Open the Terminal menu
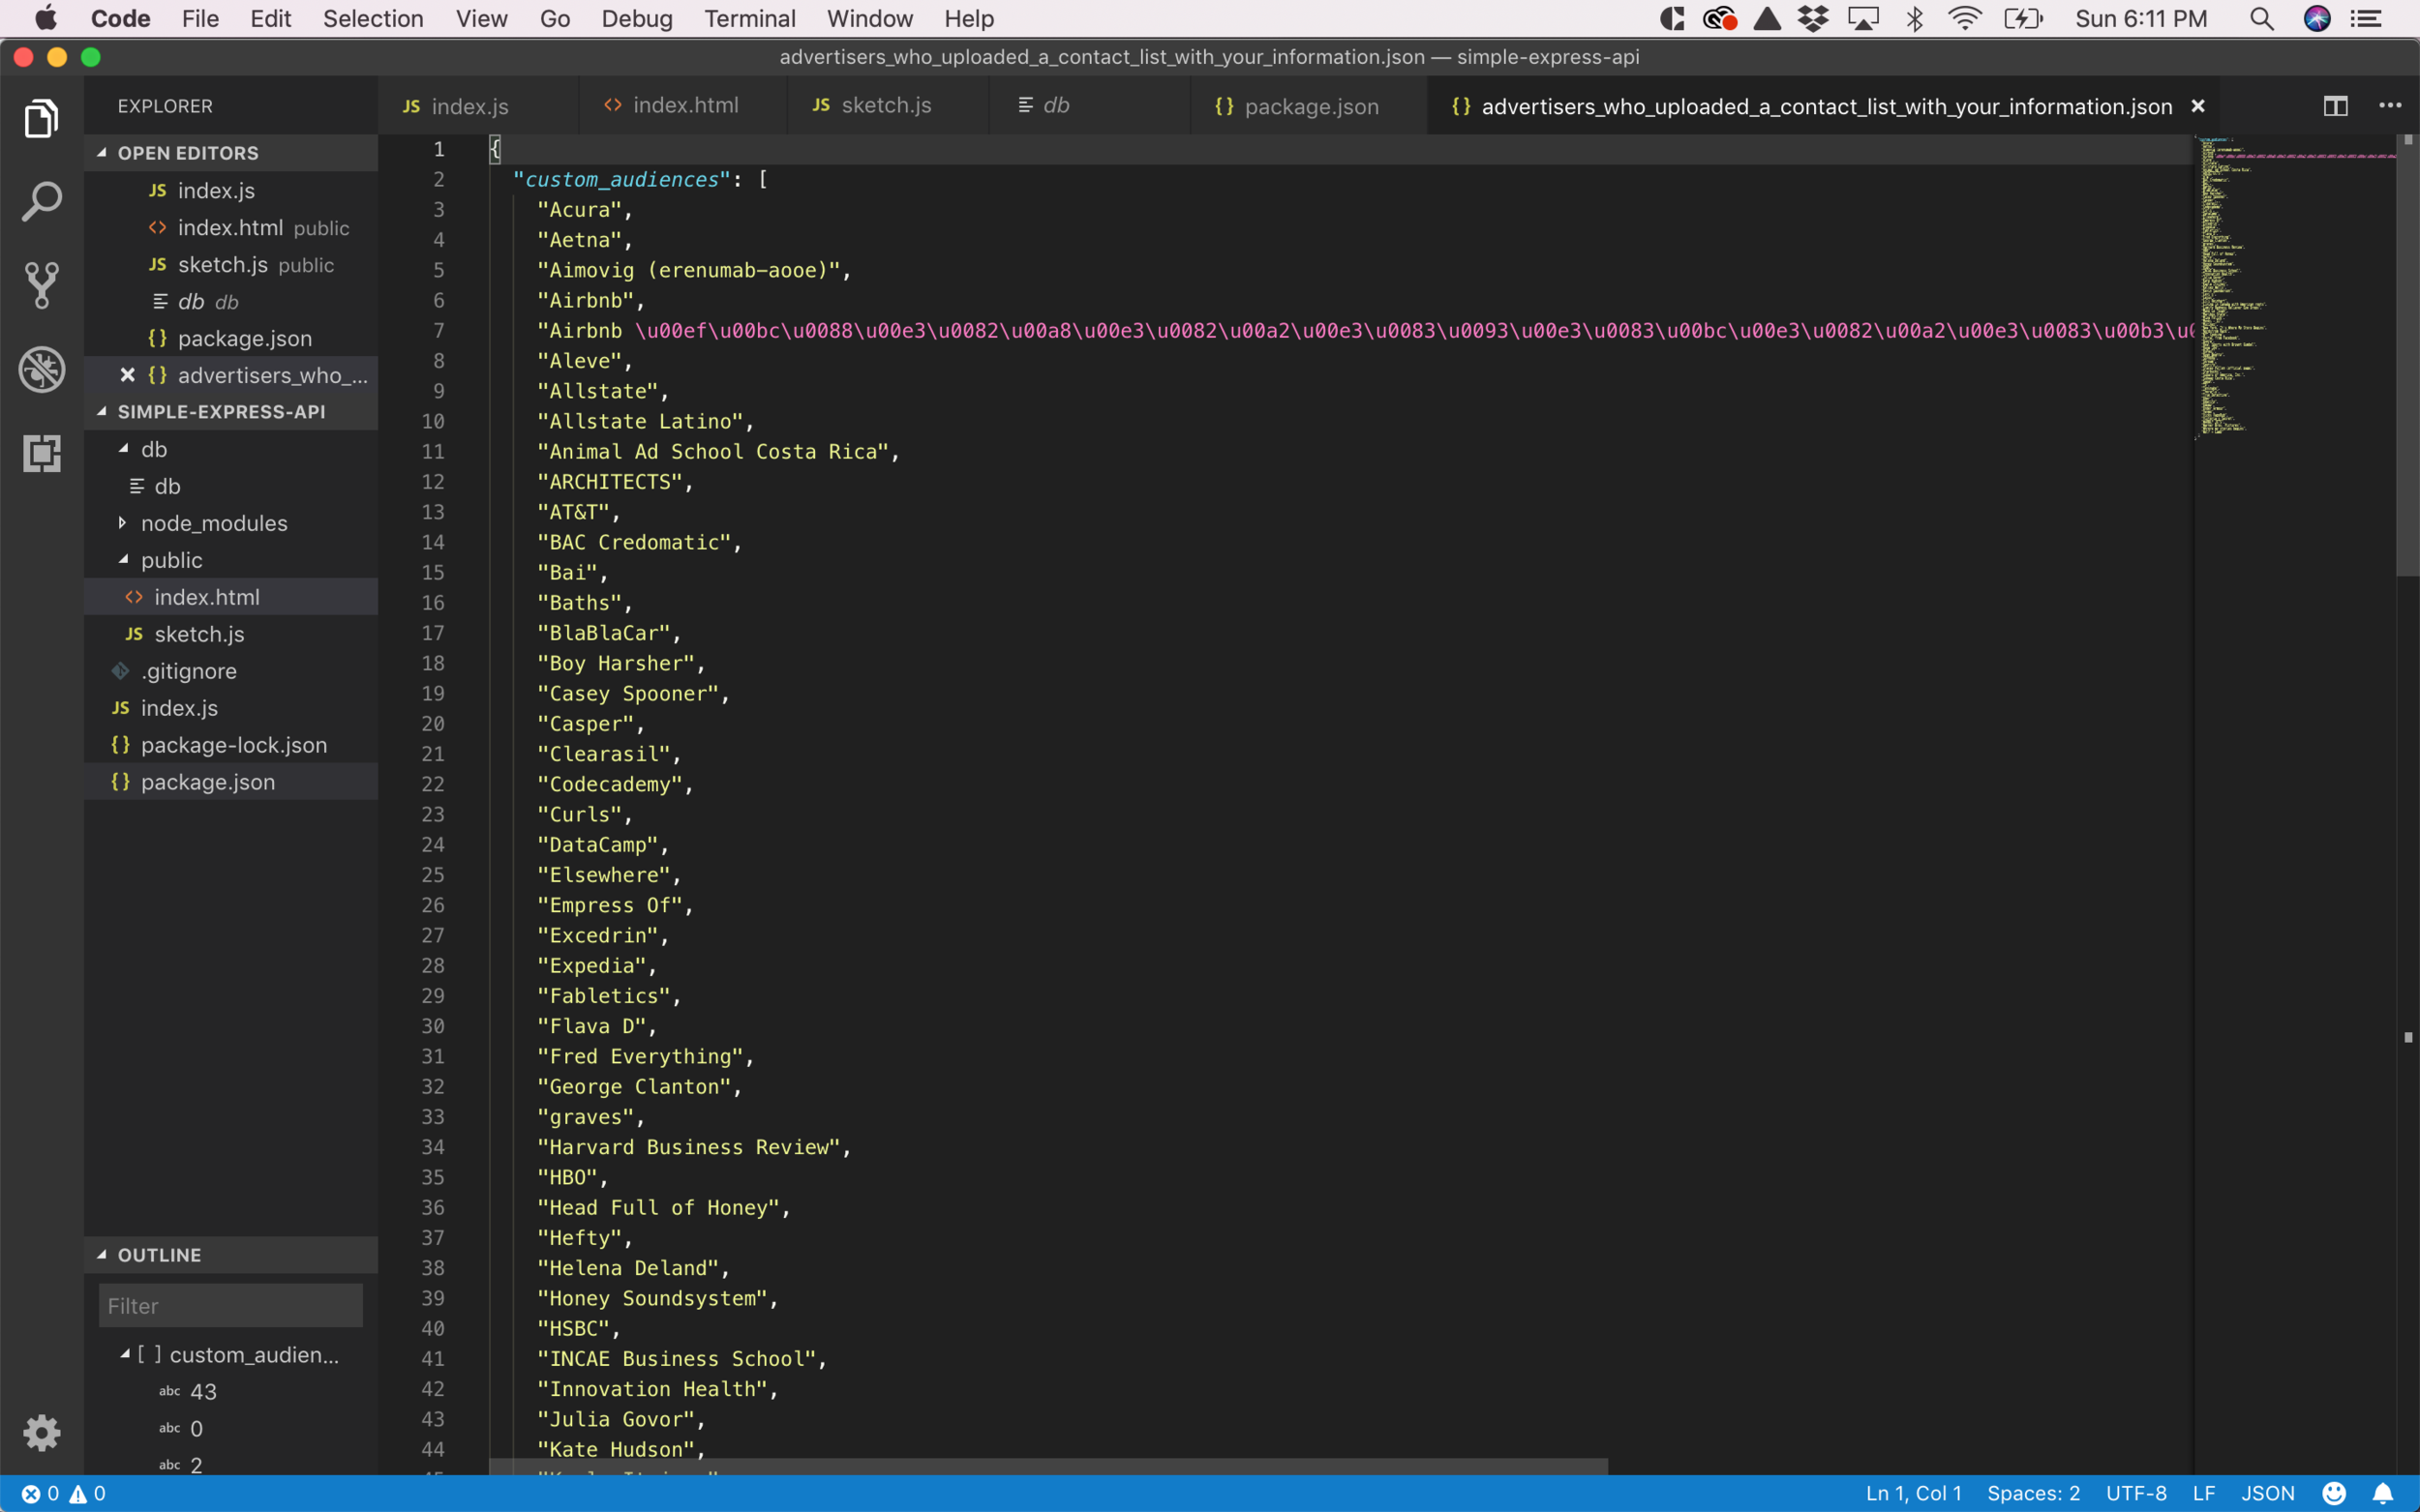This screenshot has width=2420, height=1512. (x=749, y=19)
